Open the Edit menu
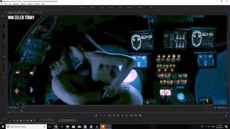The image size is (230, 129). click(6, 4)
